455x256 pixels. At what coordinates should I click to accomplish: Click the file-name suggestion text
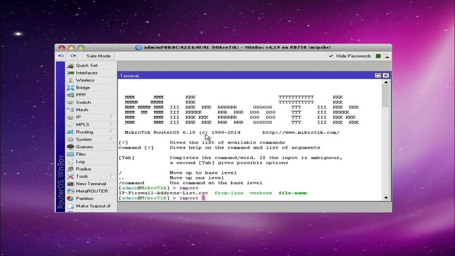[293, 193]
